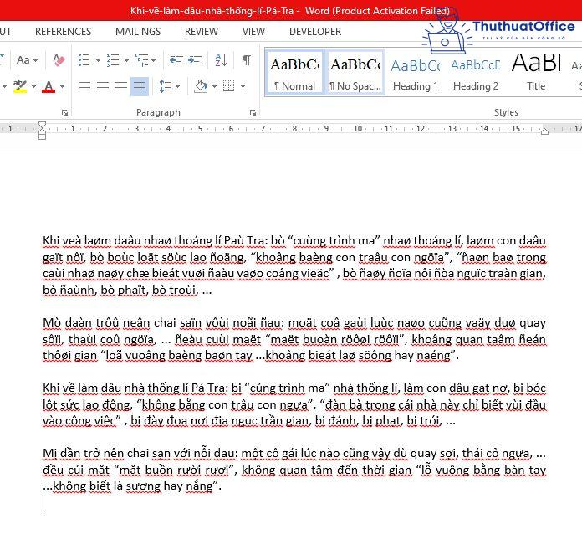The width and height of the screenshot is (582, 540).
Task: Expand the bullet library dropdown arrow
Action: pos(98,60)
